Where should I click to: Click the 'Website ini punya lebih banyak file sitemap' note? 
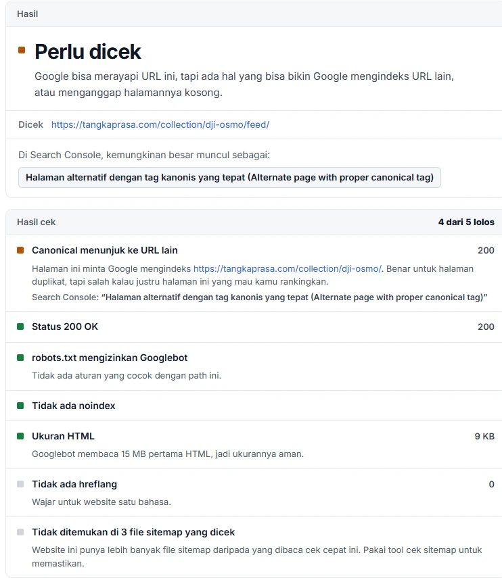[256, 556]
